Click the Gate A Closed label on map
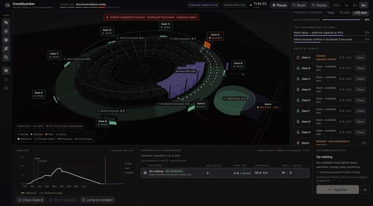The width and height of the screenshot is (373, 206). [x=215, y=36]
